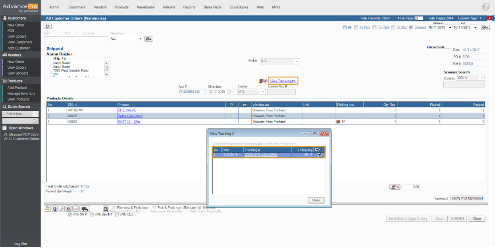495x248 pixels.
Task: Click the search icon beside the Warehouse dropdown
Action: (x=149, y=39)
